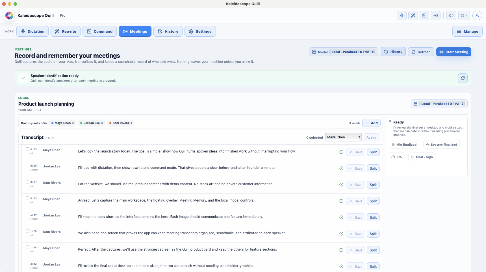Screen dimensions: 486x272
Task: Click the green check icon on the 0:37 turn
Action: pos(341,185)
